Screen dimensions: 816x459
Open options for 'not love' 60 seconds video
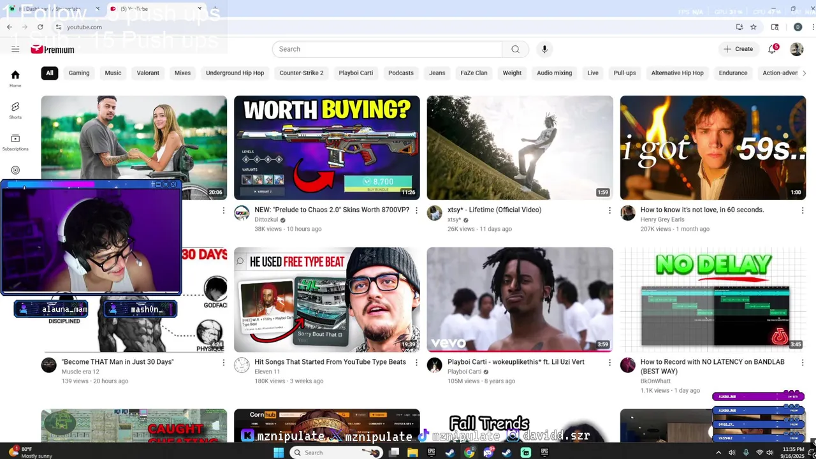[x=803, y=210]
